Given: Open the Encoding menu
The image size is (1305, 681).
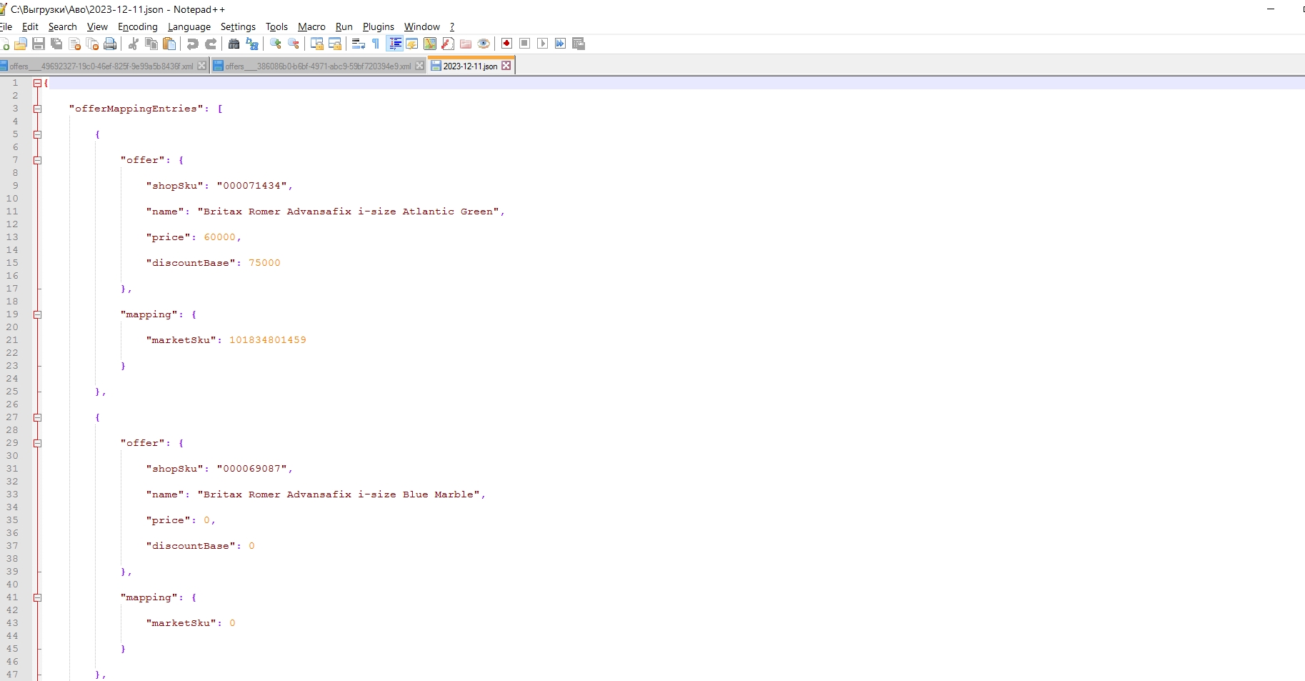Looking at the screenshot, I should coord(137,26).
